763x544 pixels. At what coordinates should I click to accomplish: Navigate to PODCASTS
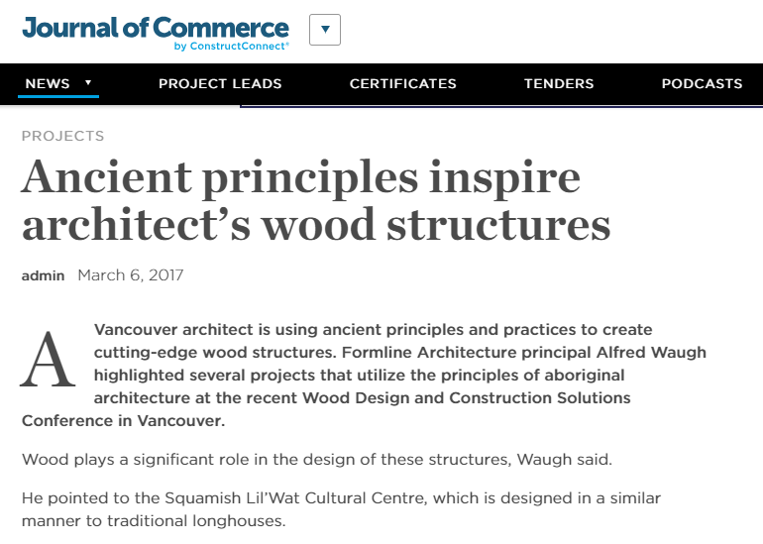coord(702,84)
